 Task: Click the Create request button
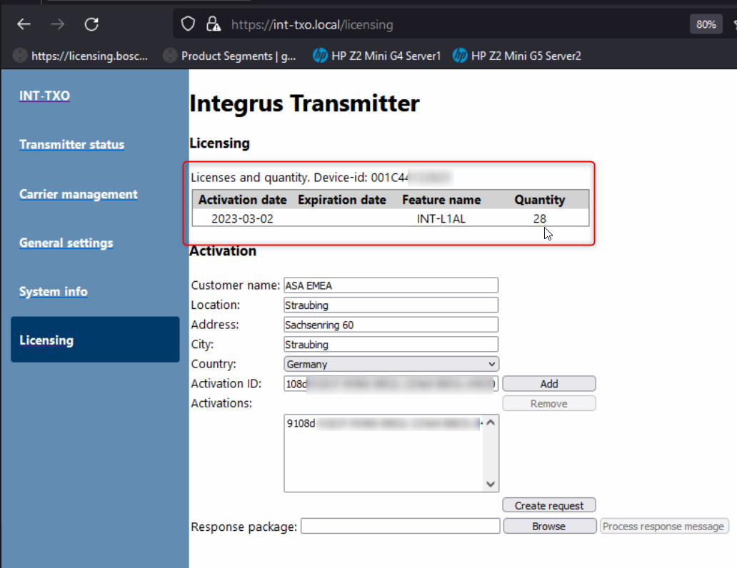(548, 505)
